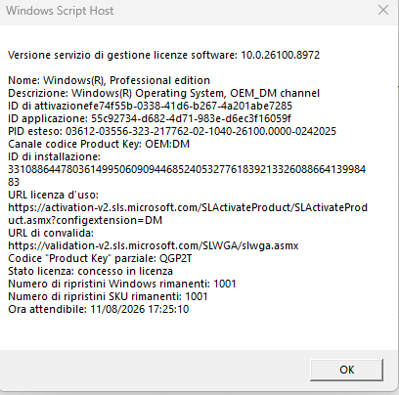
Task: Click the partial Product Key QGP2T line
Action: (x=100, y=258)
